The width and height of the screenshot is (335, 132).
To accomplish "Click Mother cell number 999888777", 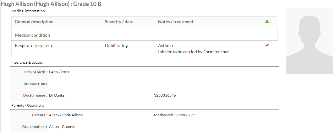I will (x=185, y=115).
